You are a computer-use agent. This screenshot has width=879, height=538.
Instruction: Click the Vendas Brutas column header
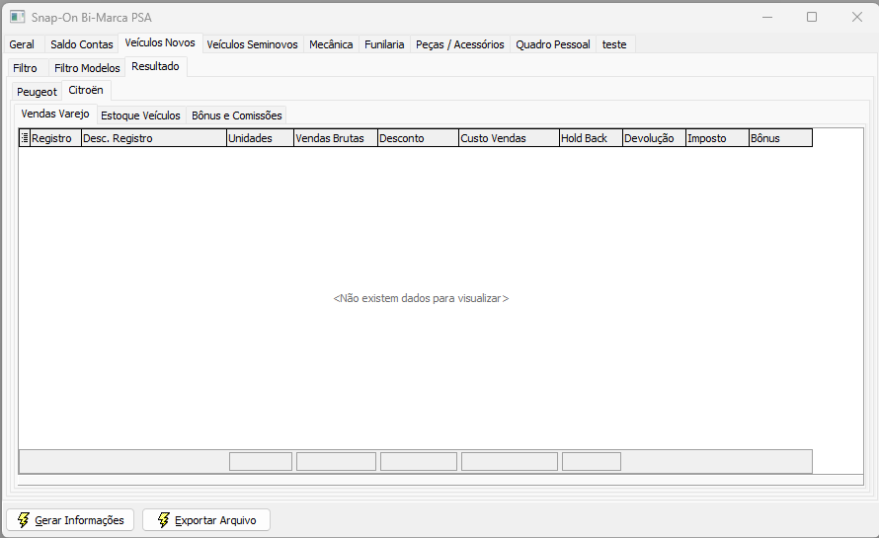[x=336, y=138]
